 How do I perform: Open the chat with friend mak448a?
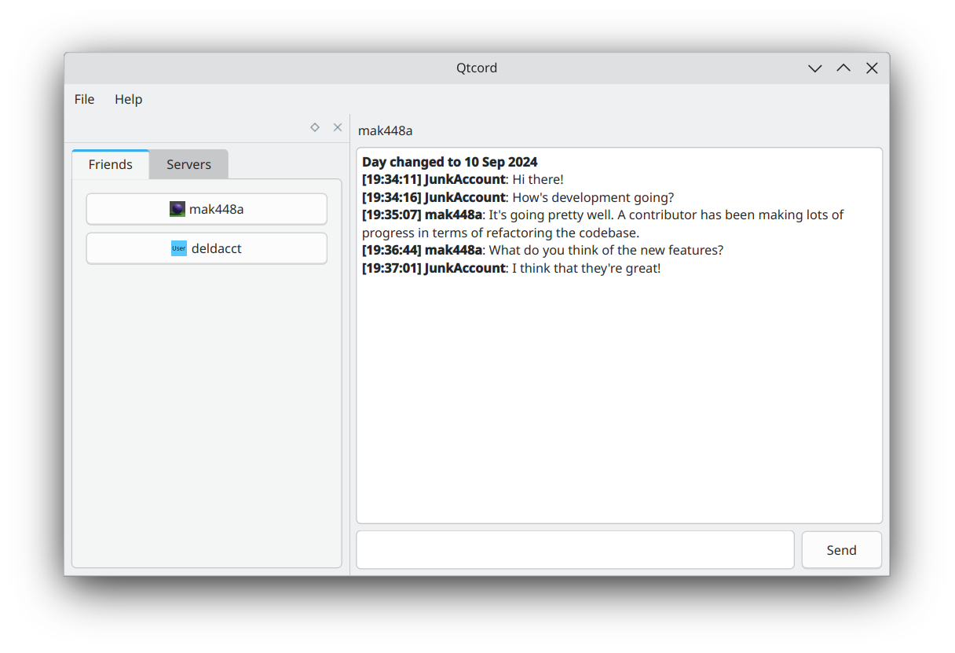tap(207, 209)
